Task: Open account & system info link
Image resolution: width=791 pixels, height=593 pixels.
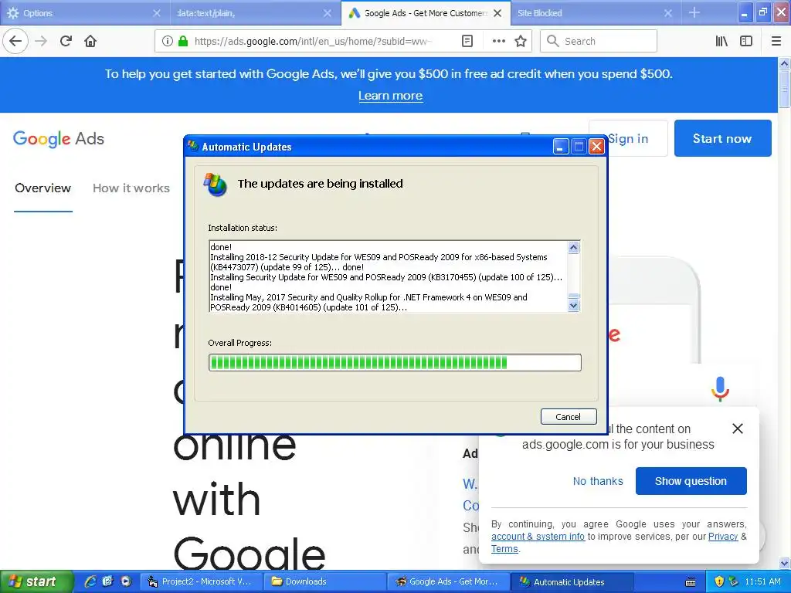Action: coord(538,537)
